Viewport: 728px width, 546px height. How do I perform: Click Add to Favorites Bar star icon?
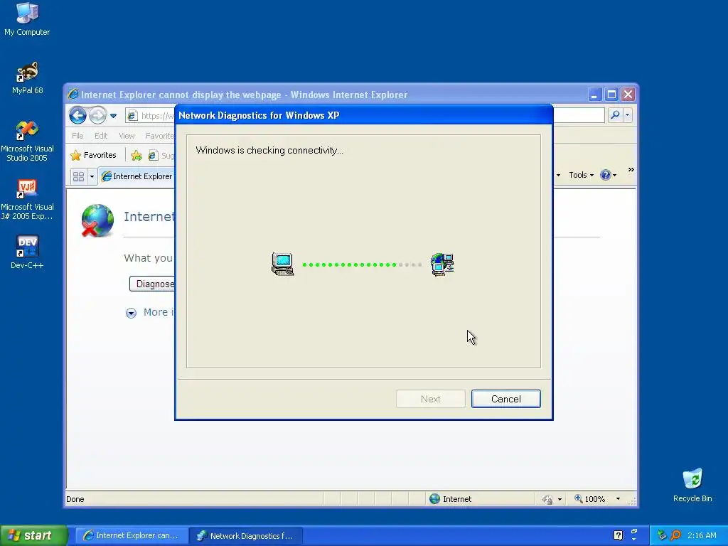click(x=136, y=156)
